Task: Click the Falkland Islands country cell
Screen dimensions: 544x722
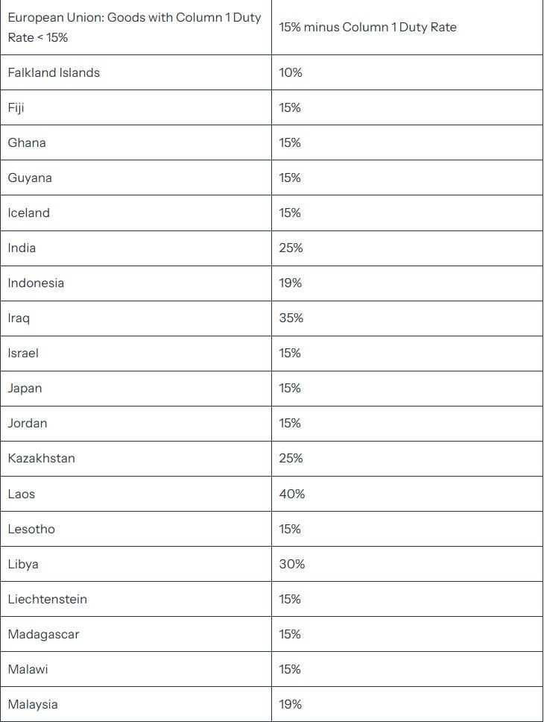Action: 54,72
